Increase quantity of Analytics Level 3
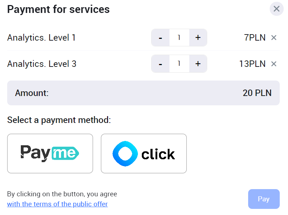The height and width of the screenshot is (215, 288). pyautogui.click(x=198, y=64)
